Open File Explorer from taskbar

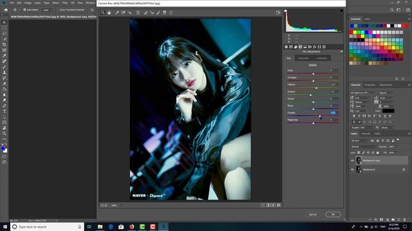[100, 227]
